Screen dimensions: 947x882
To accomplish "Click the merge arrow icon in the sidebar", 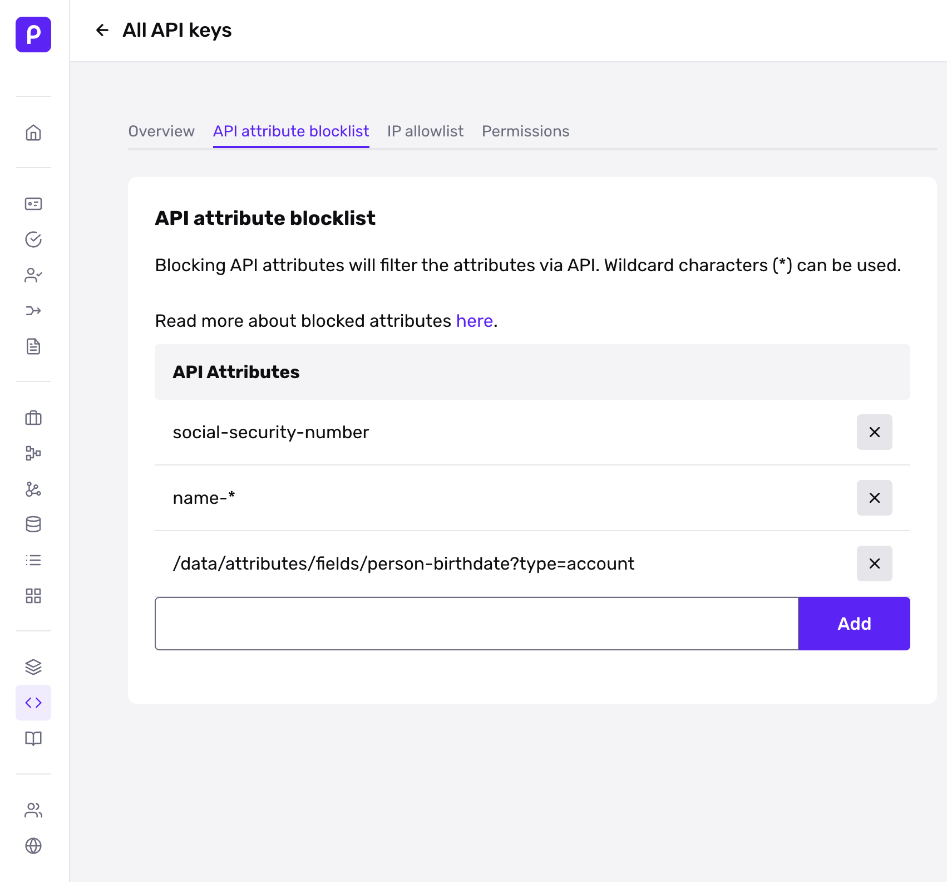I will click(x=33, y=311).
